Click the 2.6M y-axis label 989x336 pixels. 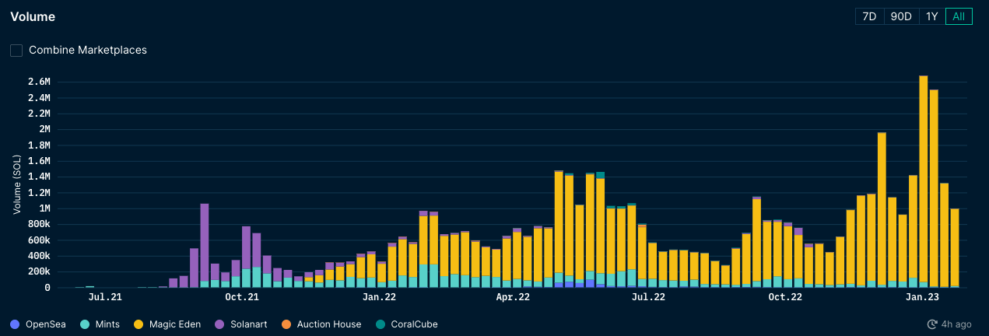click(38, 82)
